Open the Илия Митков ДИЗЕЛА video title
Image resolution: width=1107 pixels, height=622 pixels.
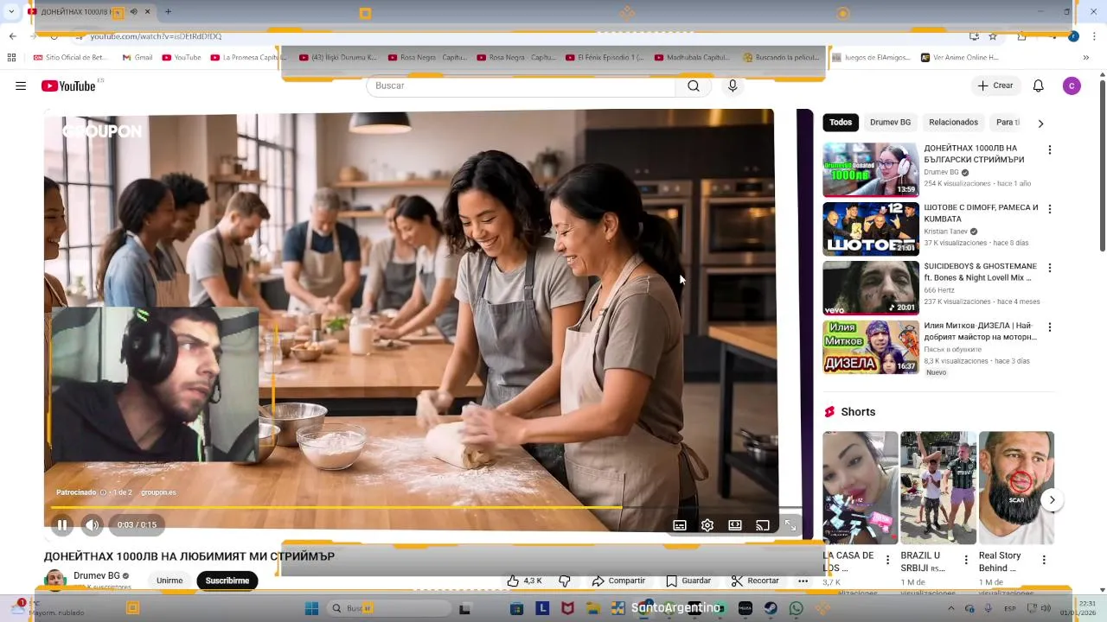click(980, 332)
